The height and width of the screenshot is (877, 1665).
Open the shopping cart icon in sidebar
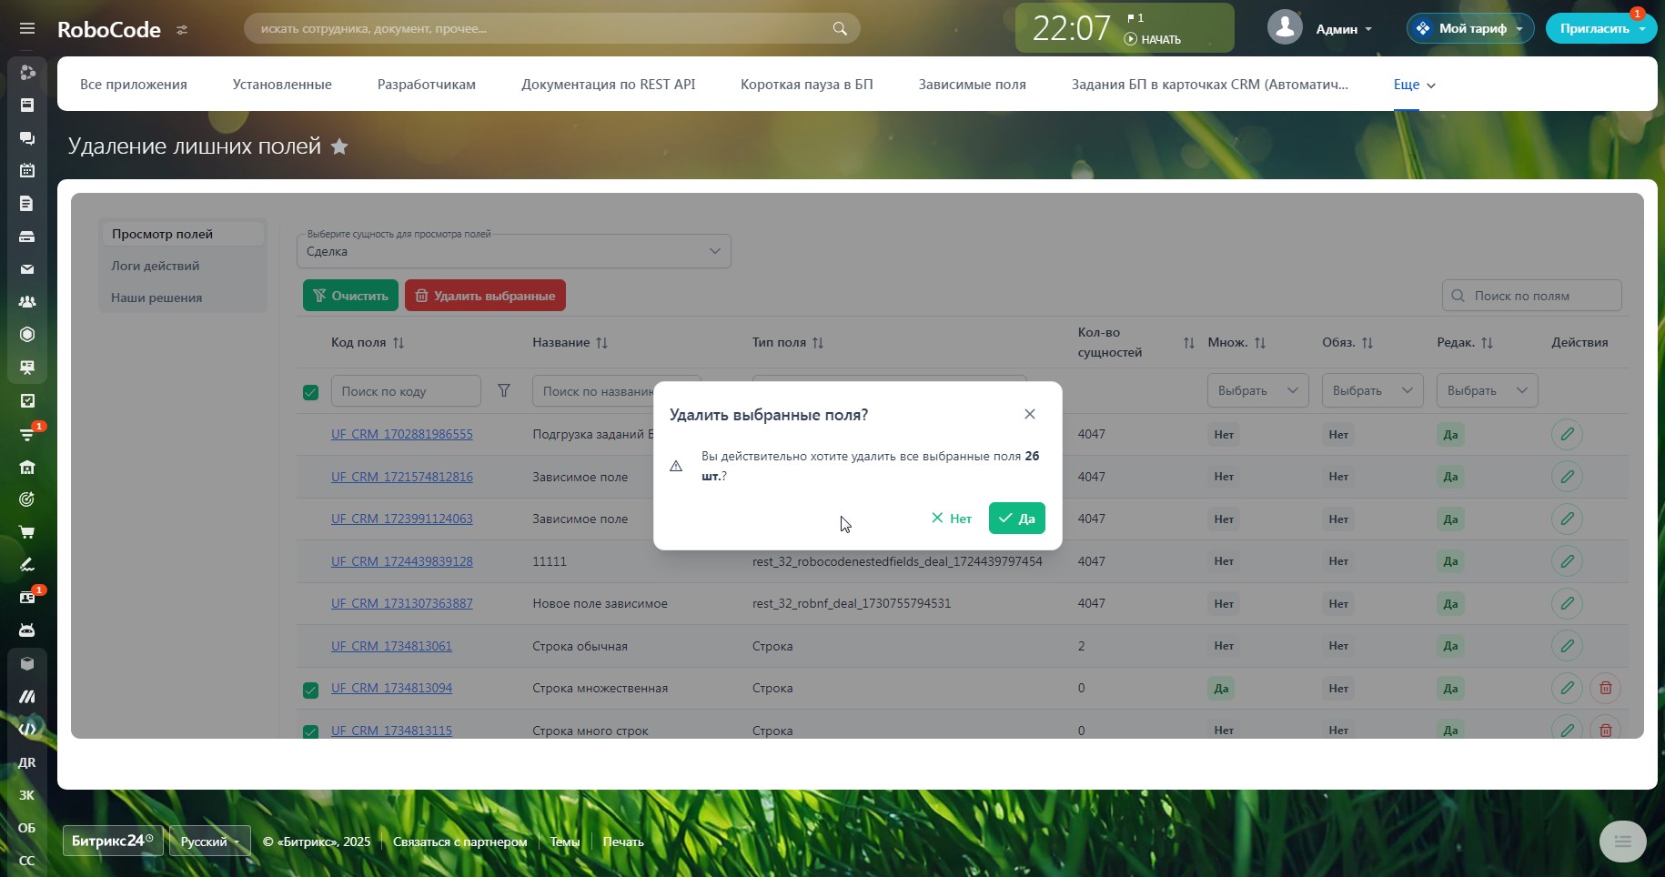27,532
